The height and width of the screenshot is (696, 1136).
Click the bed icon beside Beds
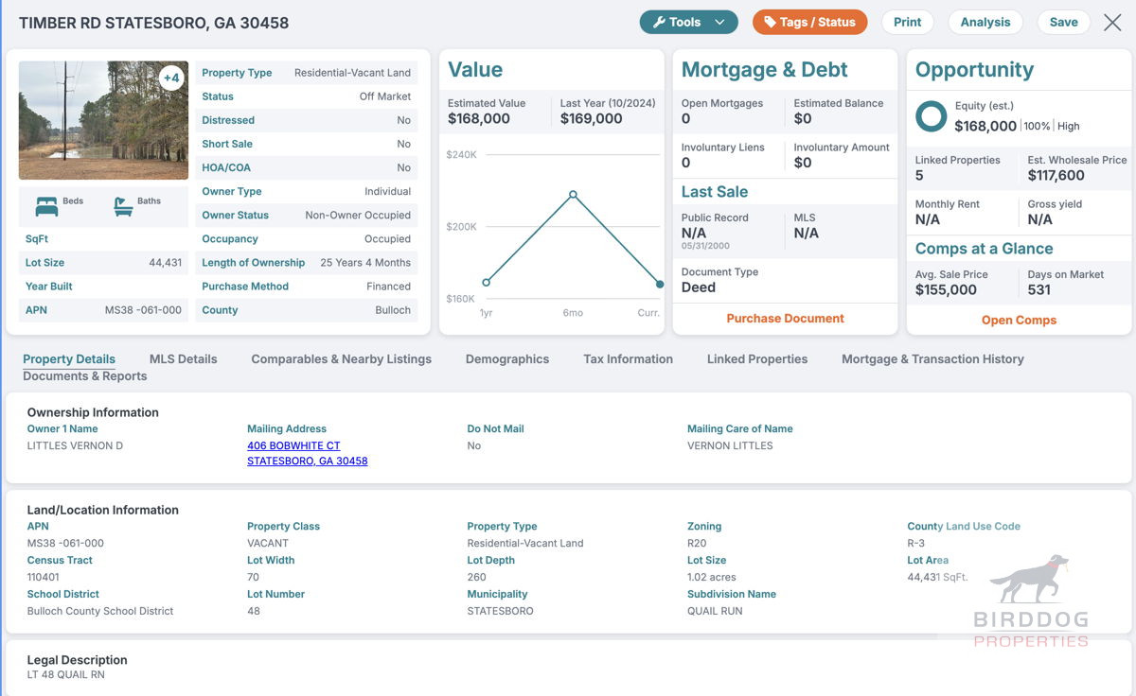coord(46,206)
